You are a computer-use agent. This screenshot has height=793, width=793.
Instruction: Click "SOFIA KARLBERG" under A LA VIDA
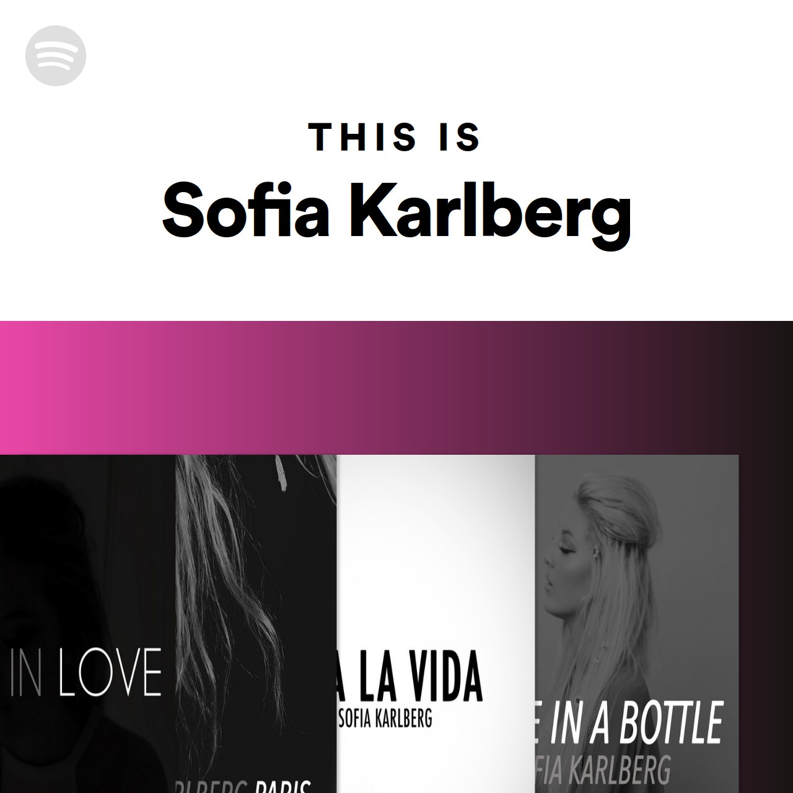pyautogui.click(x=386, y=719)
